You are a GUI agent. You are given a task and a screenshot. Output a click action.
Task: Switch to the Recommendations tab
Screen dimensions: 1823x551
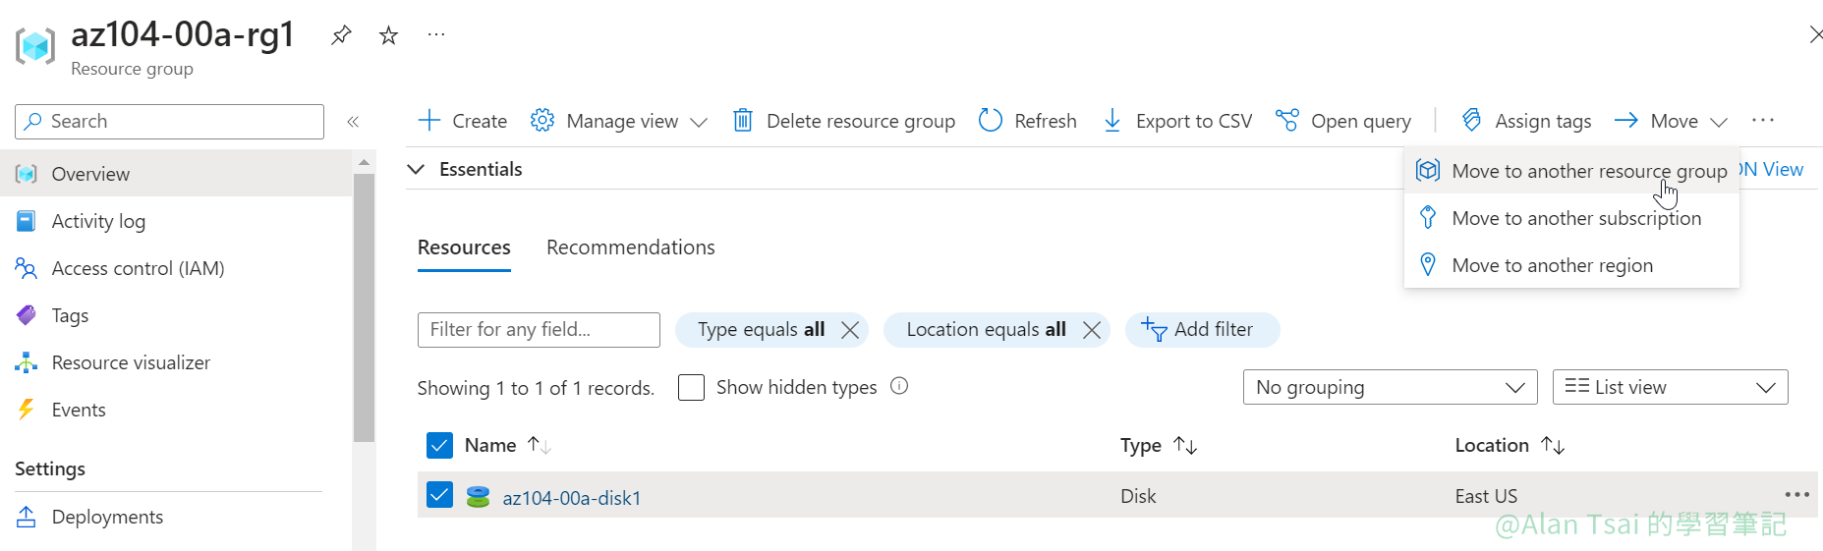pos(630,248)
